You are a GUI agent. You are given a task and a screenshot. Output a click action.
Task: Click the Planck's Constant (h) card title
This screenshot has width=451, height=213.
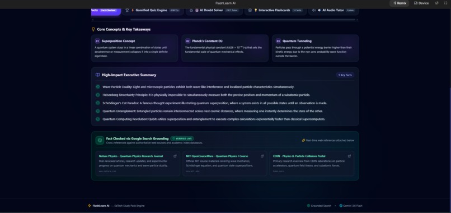pyautogui.click(x=208, y=41)
